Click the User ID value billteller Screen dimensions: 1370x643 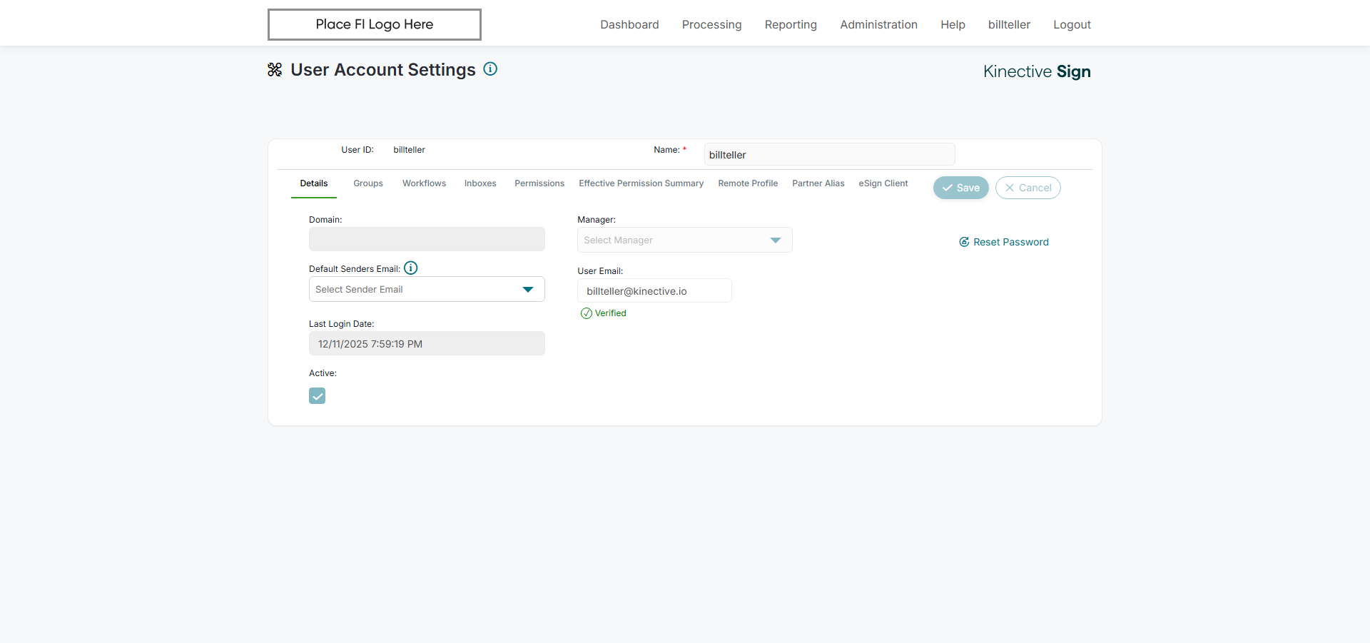click(x=409, y=150)
